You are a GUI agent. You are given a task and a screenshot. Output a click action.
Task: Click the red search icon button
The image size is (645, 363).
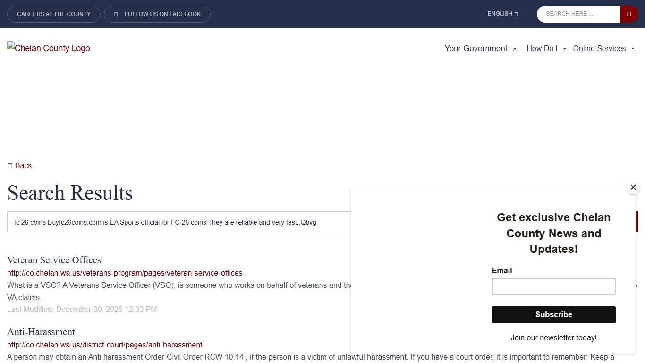(628, 14)
